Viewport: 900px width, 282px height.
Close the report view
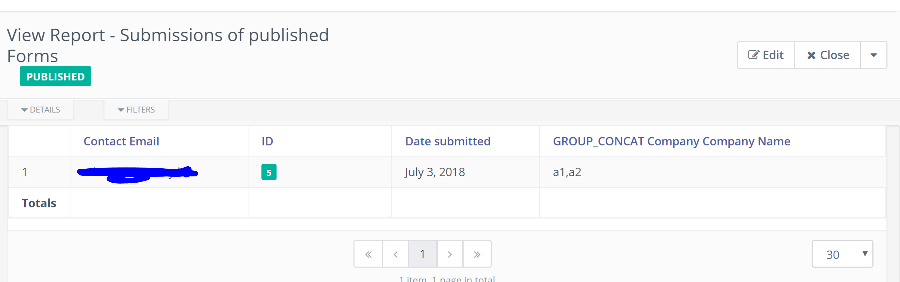[x=827, y=55]
